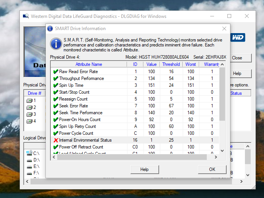Screen dimensions: 264x198
Task: Click the green check icon beside Power Cycle Count
Action: point(56,133)
